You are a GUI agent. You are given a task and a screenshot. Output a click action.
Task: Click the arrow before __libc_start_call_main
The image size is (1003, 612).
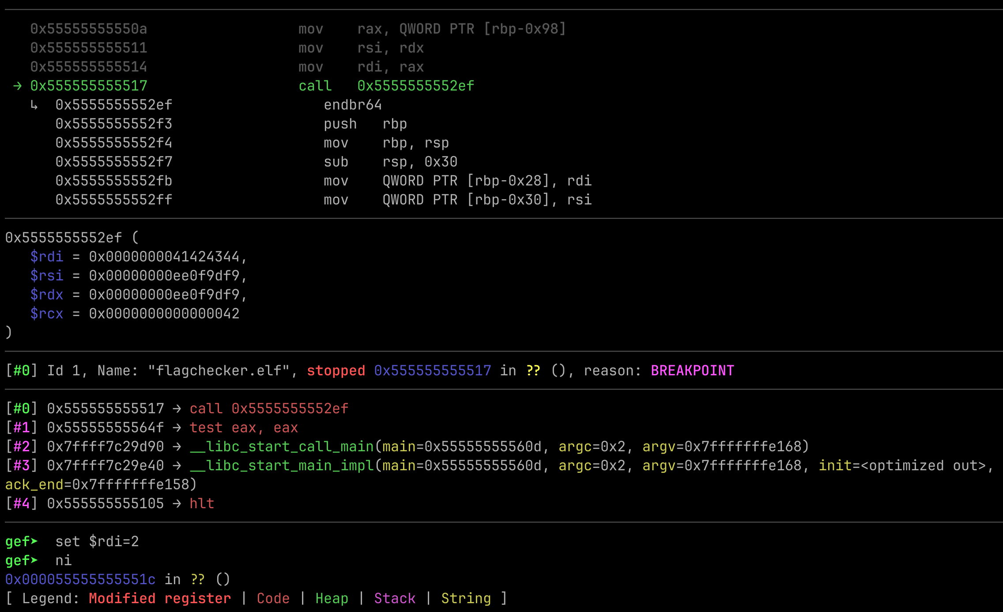(x=177, y=447)
